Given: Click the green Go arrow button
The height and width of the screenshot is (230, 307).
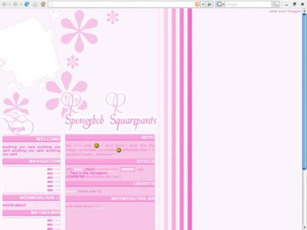Looking at the screenshot, I should (210, 4).
